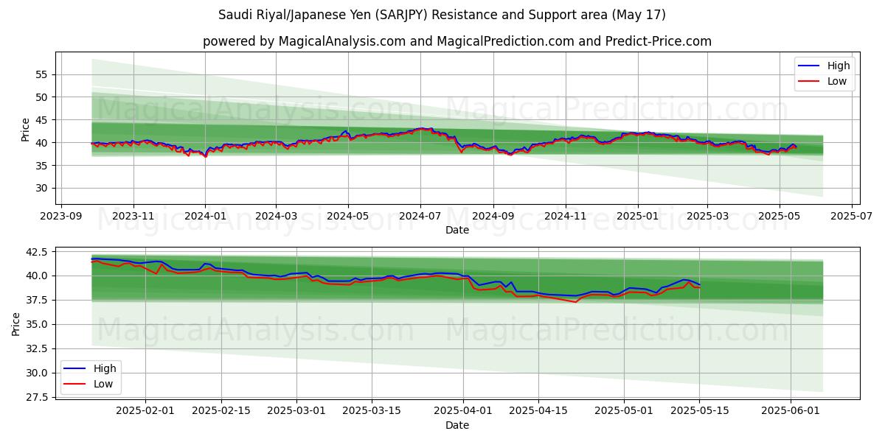Click the 2024-07 tick label
885x442 pixels.
click(x=420, y=216)
